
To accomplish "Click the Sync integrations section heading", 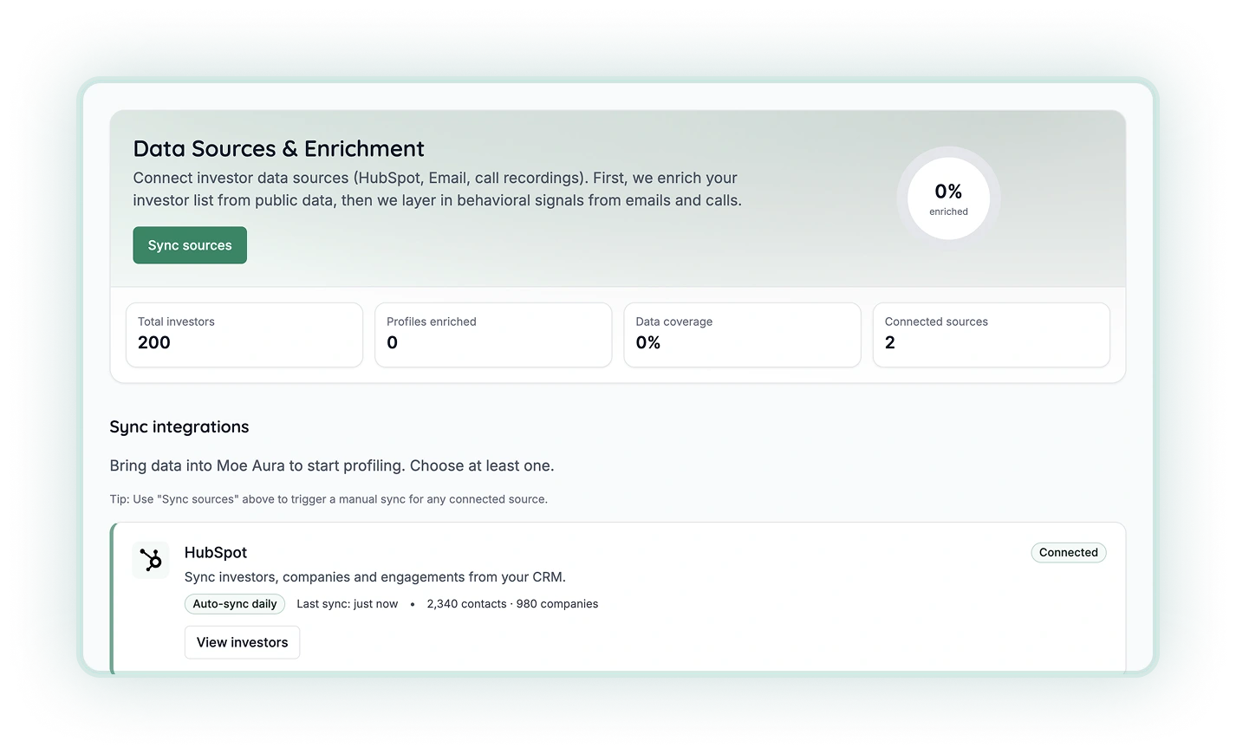I will [x=179, y=427].
